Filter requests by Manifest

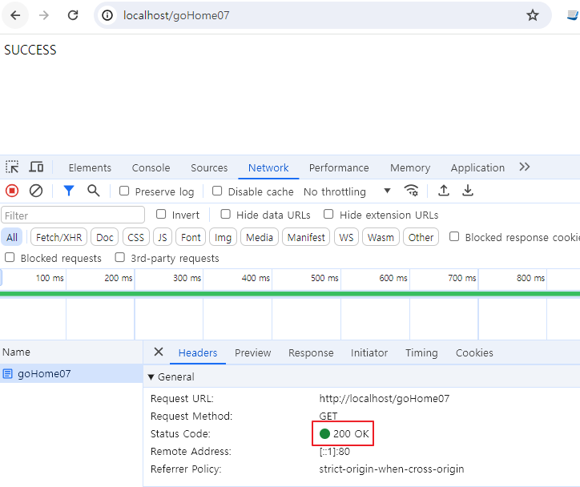[306, 237]
